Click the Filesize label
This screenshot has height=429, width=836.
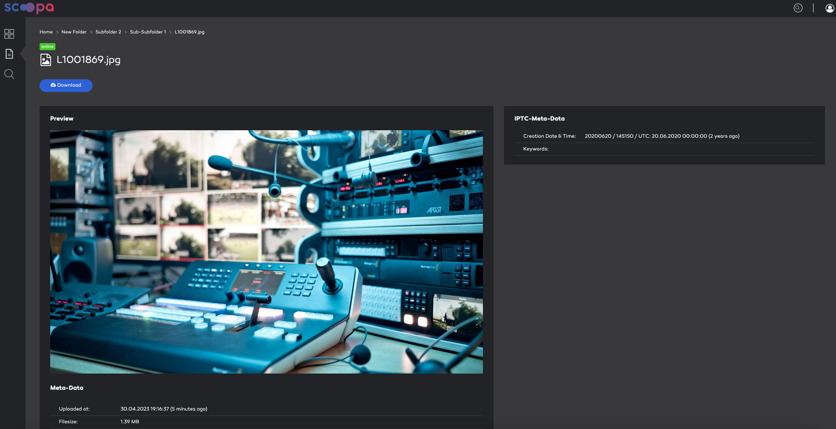tap(68, 422)
